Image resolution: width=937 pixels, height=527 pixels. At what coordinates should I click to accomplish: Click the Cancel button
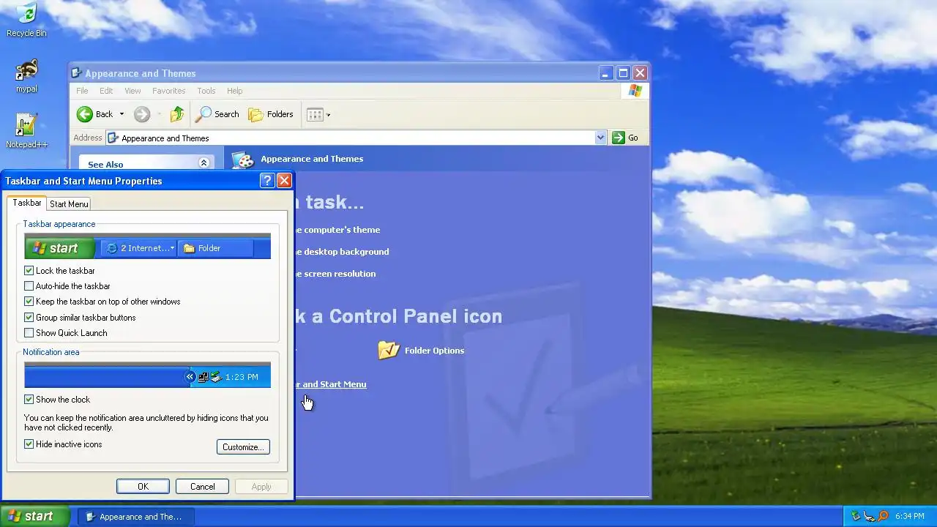click(202, 487)
